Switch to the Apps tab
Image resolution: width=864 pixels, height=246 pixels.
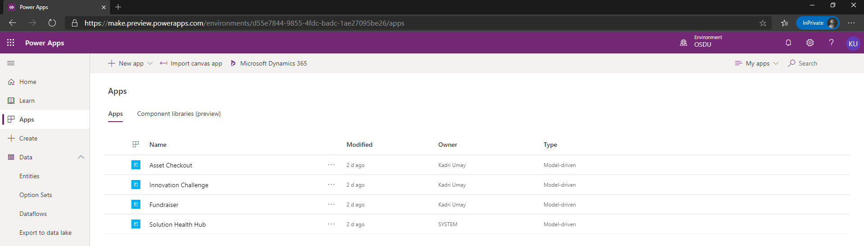point(116,114)
